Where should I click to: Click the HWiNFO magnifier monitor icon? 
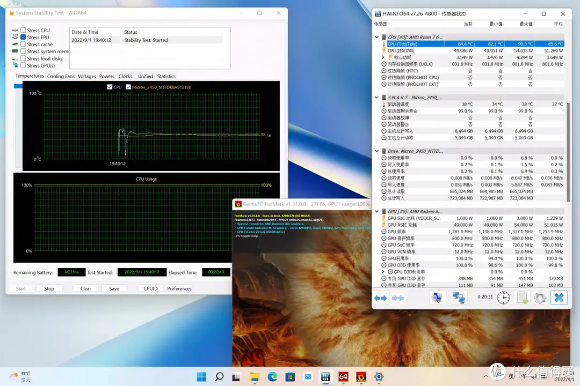(x=437, y=298)
